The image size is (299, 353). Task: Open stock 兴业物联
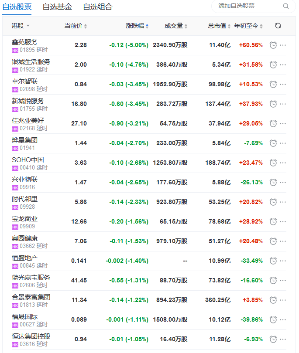pyautogui.click(x=24, y=179)
